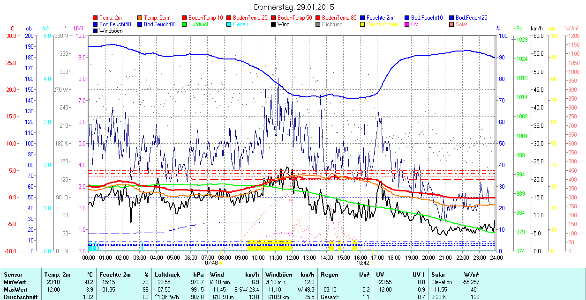Click the Windböen column header in the table
586x300 pixels.
[x=278, y=275]
